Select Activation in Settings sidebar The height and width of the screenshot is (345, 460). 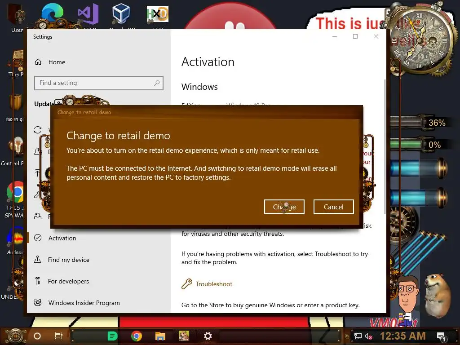pos(62,238)
